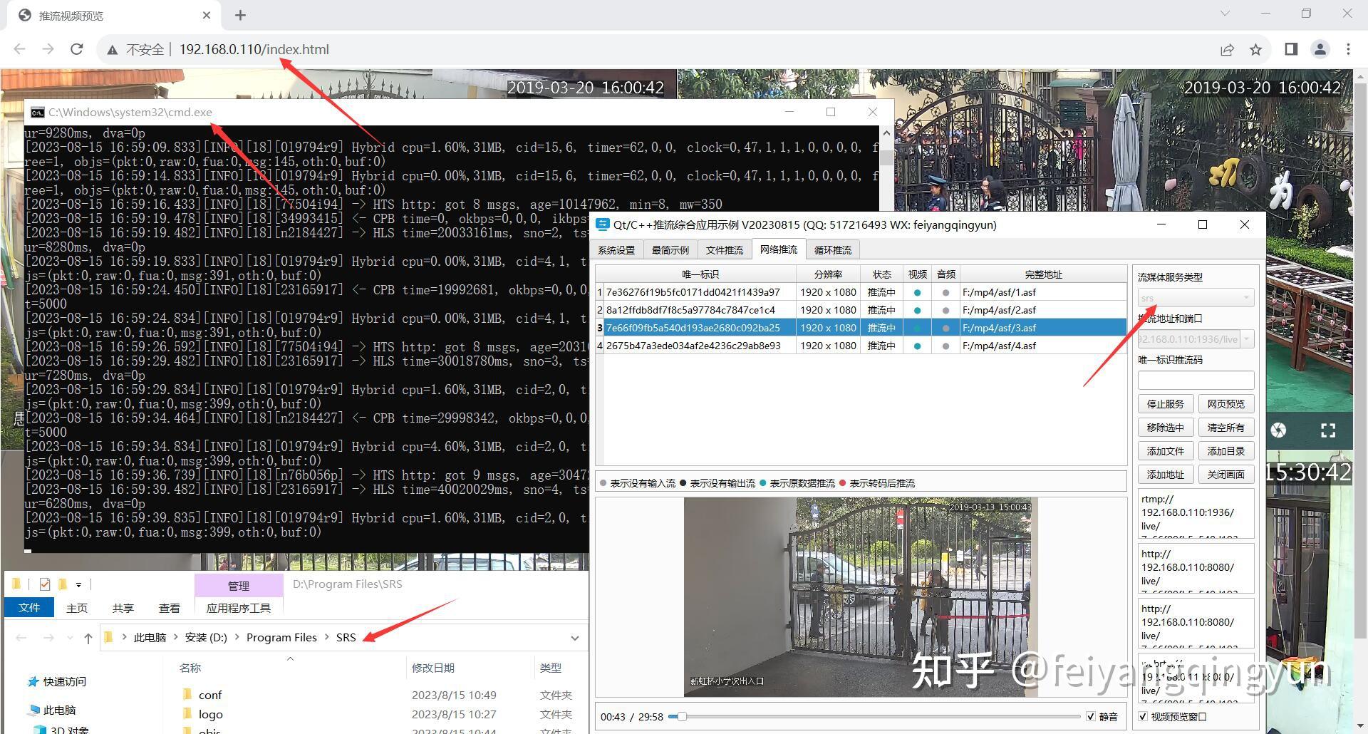Take snapshot with the aperture icon overlay
Viewport: 1368px width, 734px height.
pos(1278,430)
